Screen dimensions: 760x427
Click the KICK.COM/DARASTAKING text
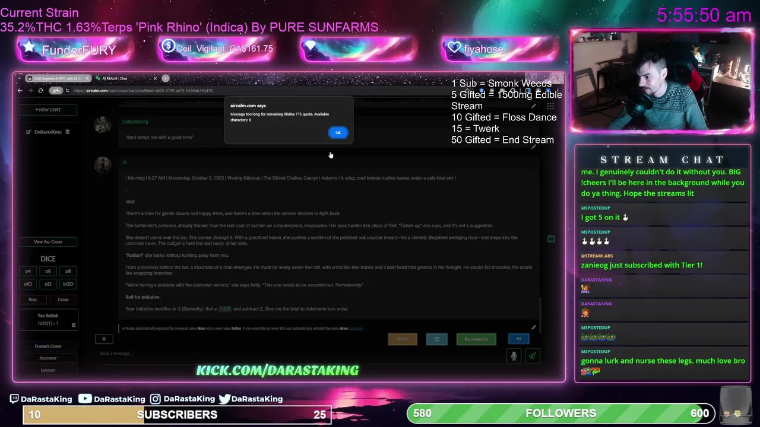277,370
